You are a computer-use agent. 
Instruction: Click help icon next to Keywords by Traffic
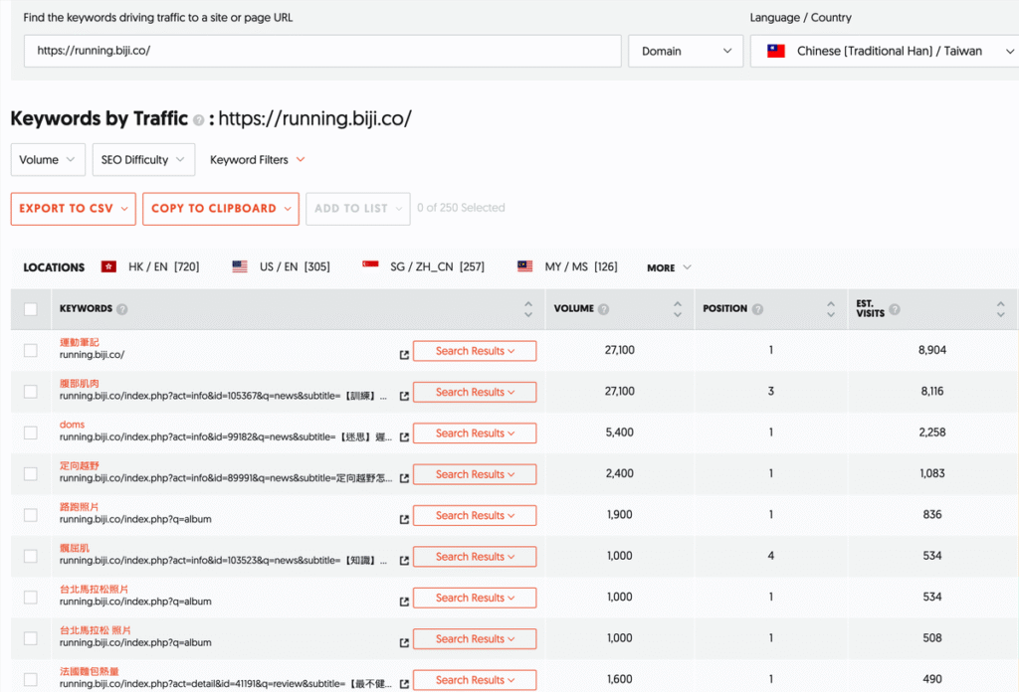click(x=199, y=120)
